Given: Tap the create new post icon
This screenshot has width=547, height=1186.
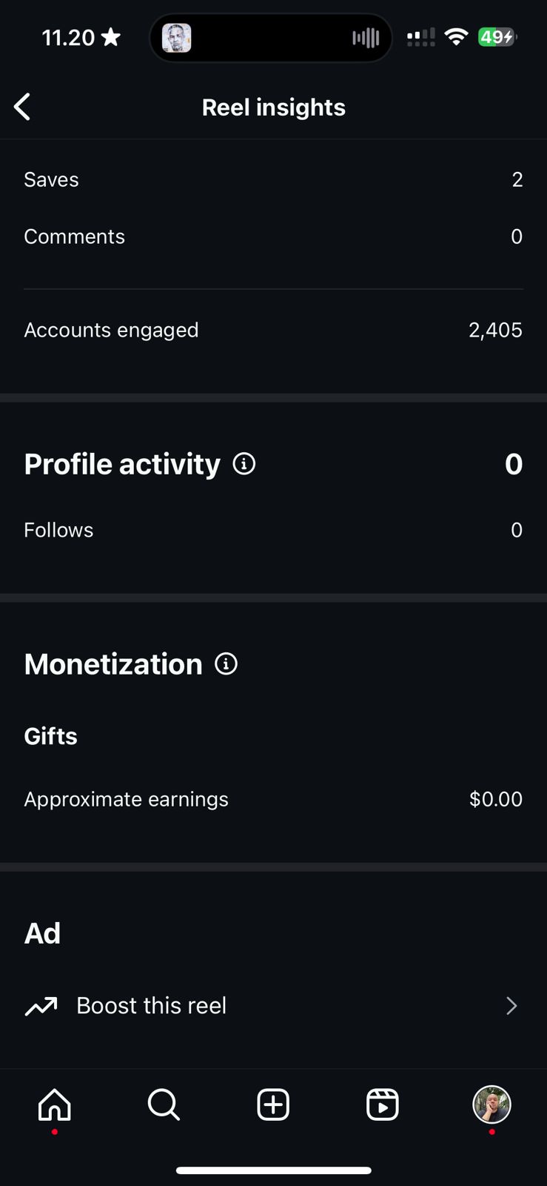Looking at the screenshot, I should tap(273, 1104).
